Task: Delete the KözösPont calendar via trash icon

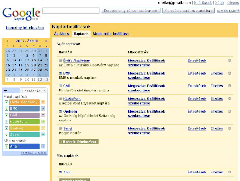Action: (229, 98)
